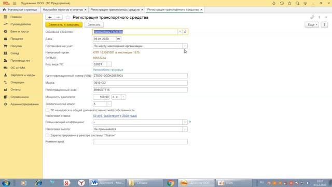Screen dimensions: 332x187
Task: Click the Марка field 3010 GD
Action: 140,83
